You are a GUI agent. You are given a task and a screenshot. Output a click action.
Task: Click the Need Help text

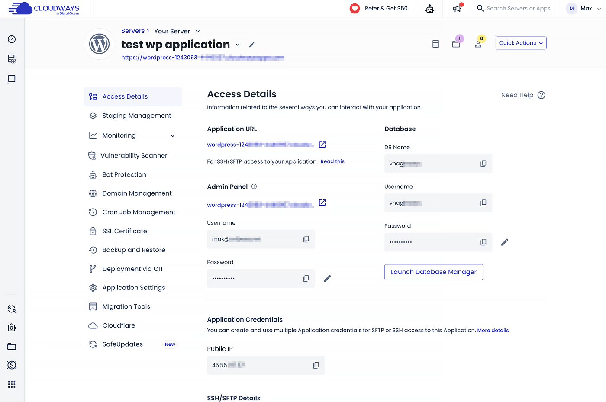tap(517, 95)
